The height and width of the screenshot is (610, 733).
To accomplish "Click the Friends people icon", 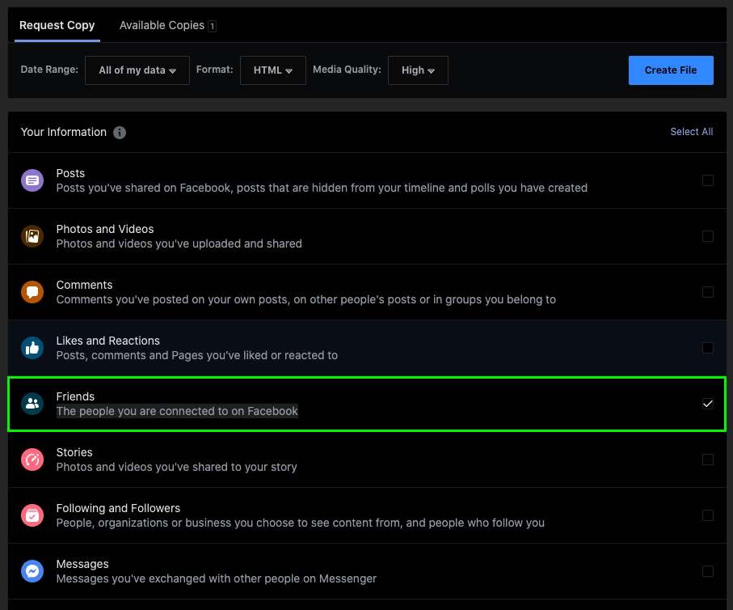I will [32, 404].
